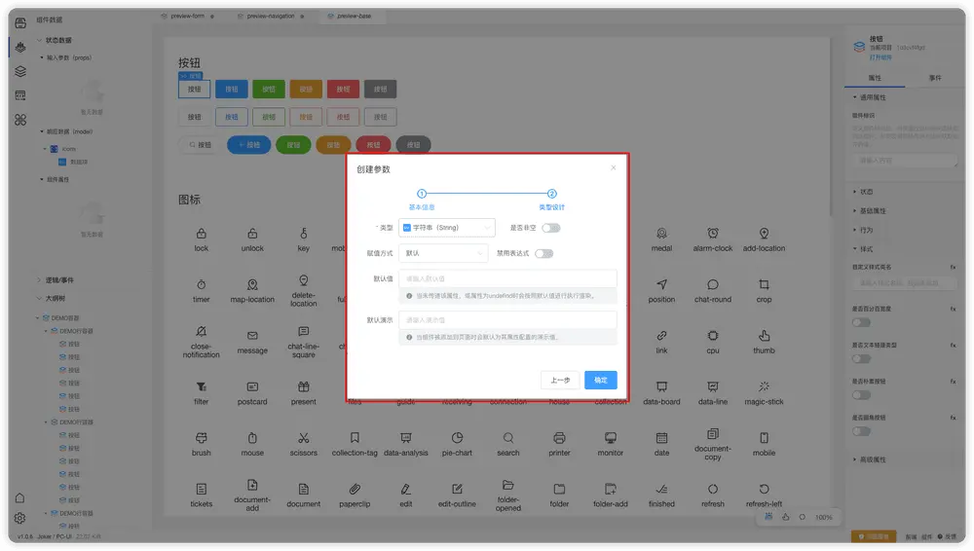Click the cpu icon

(713, 336)
